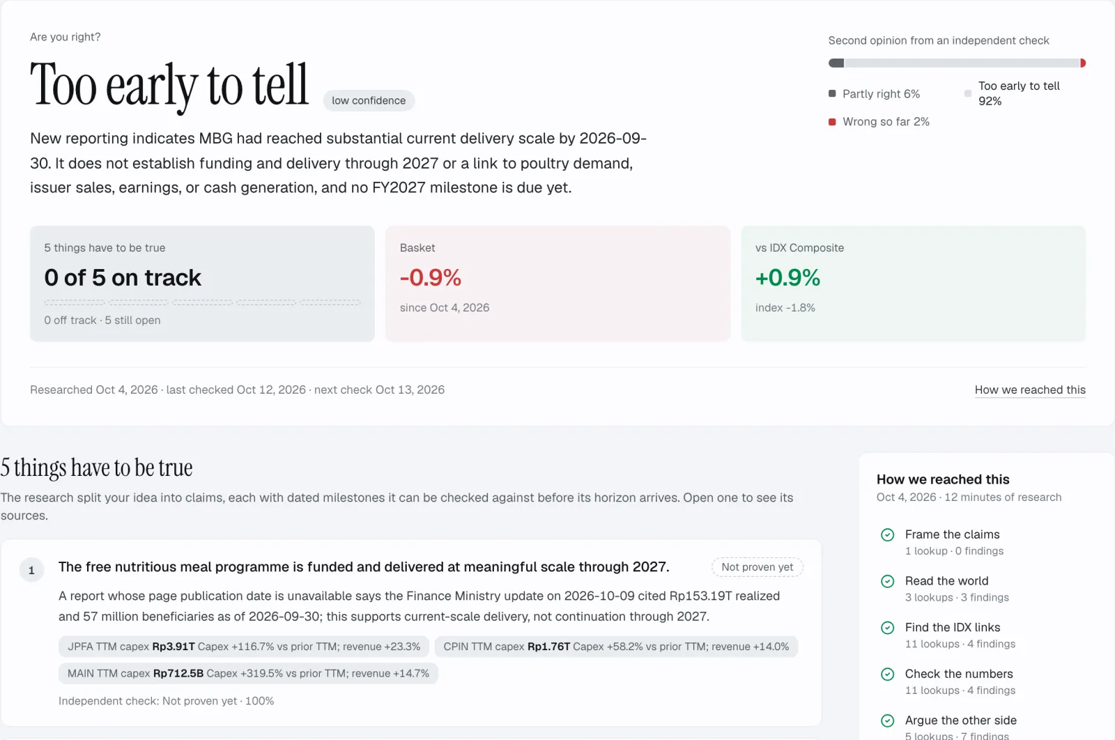Click the Too early to tell legend marker
1115x740 pixels.
968,93
